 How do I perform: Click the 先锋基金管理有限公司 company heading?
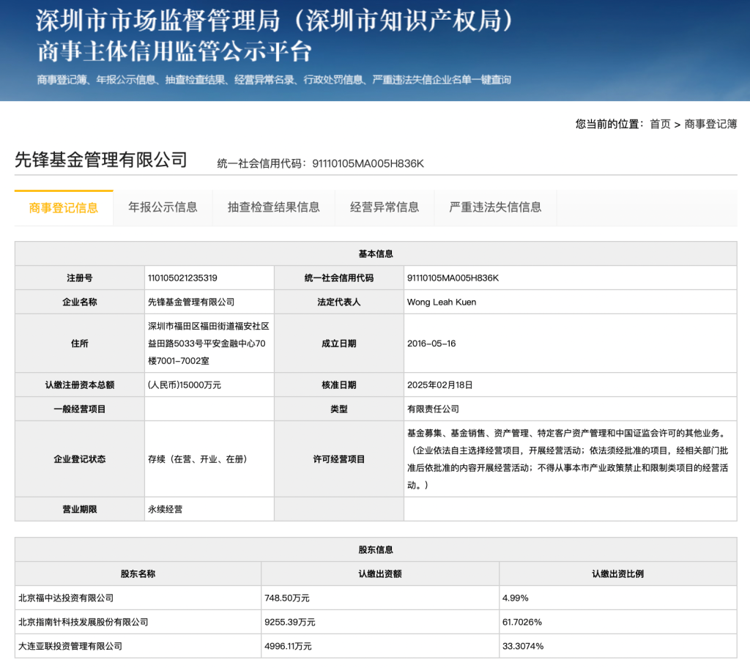[101, 160]
